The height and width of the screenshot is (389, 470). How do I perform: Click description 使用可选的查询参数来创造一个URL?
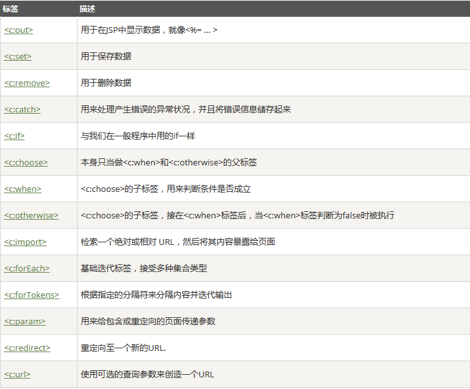pos(147,374)
